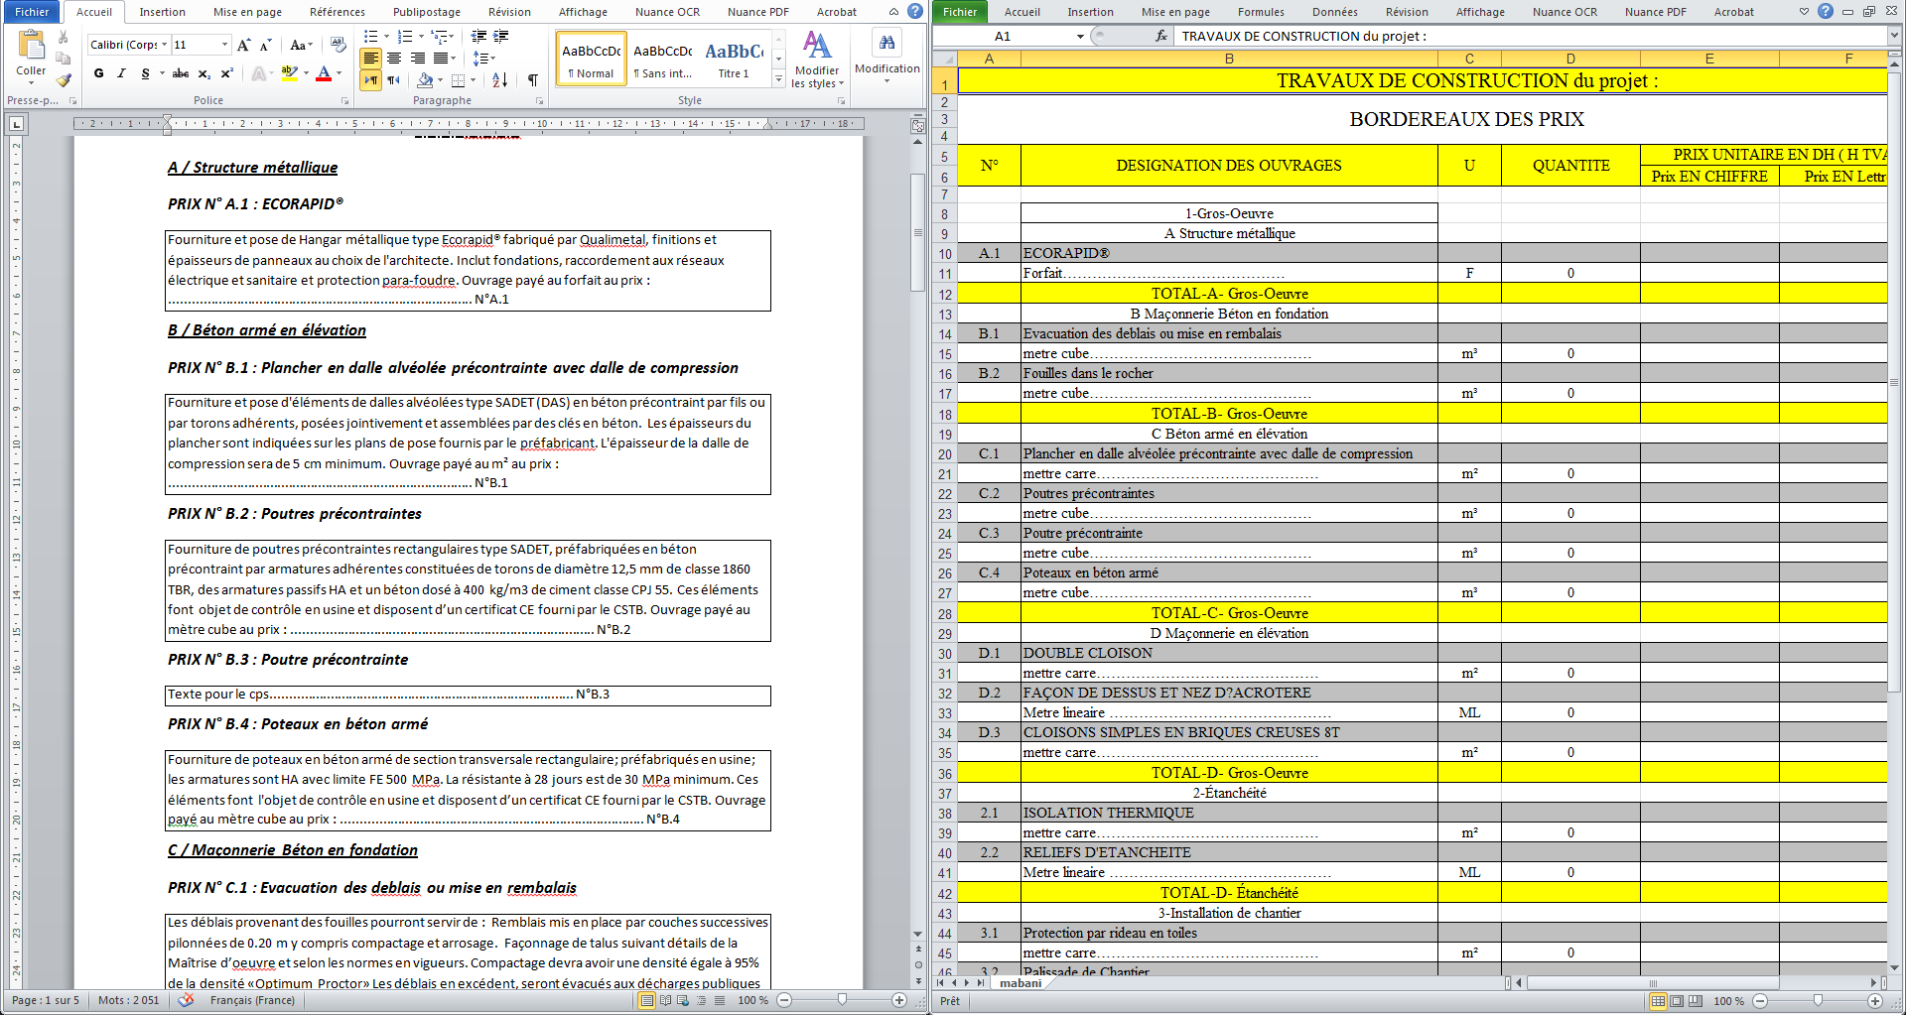Open the Police dialog launcher

(x=345, y=100)
